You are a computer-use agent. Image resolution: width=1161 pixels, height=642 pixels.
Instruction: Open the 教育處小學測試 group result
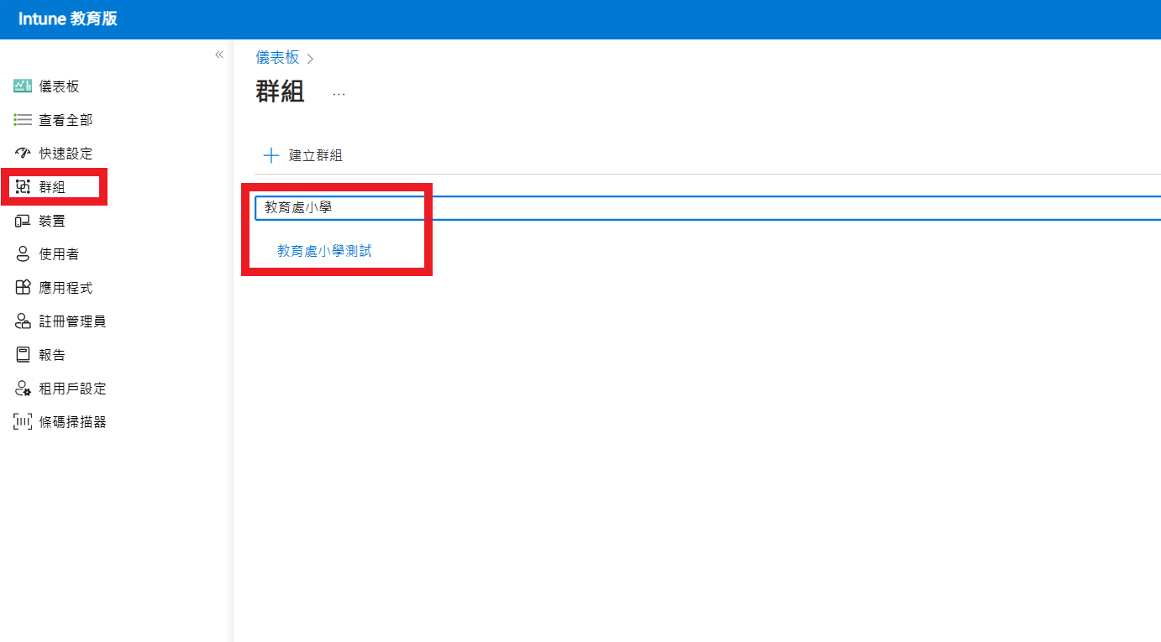pyautogui.click(x=324, y=251)
